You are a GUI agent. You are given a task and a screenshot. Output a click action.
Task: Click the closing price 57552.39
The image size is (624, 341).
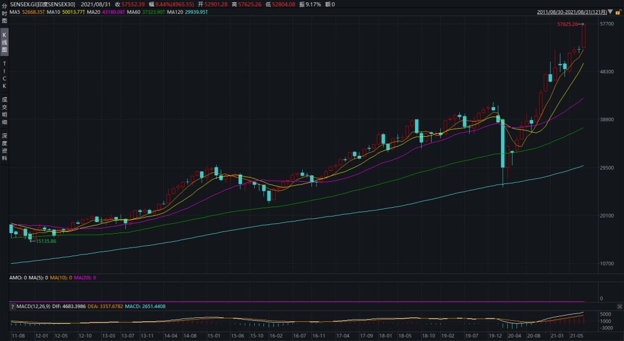[133, 5]
